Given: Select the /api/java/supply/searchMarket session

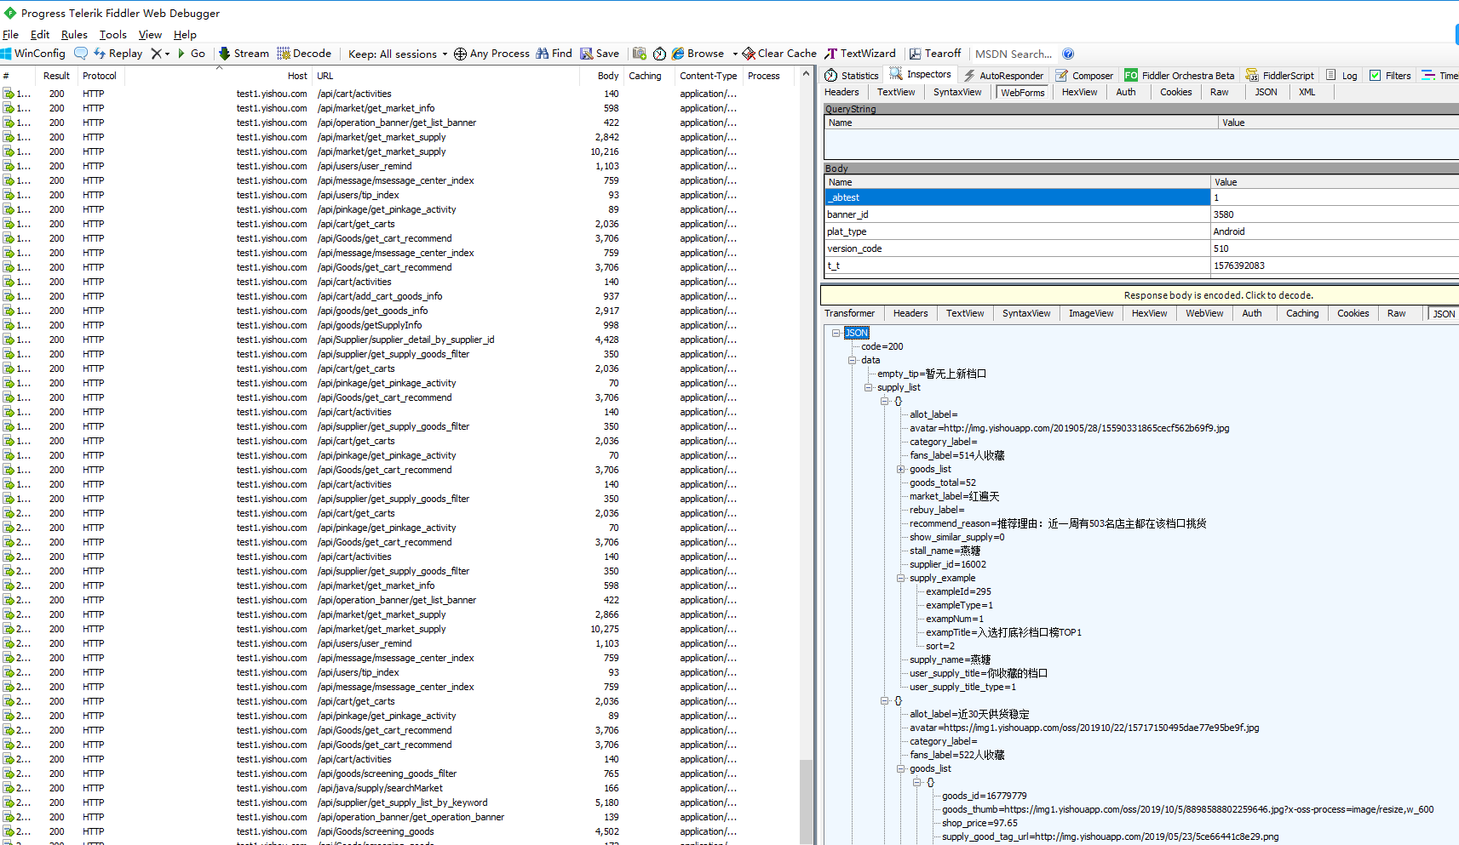Looking at the screenshot, I should [400, 788].
